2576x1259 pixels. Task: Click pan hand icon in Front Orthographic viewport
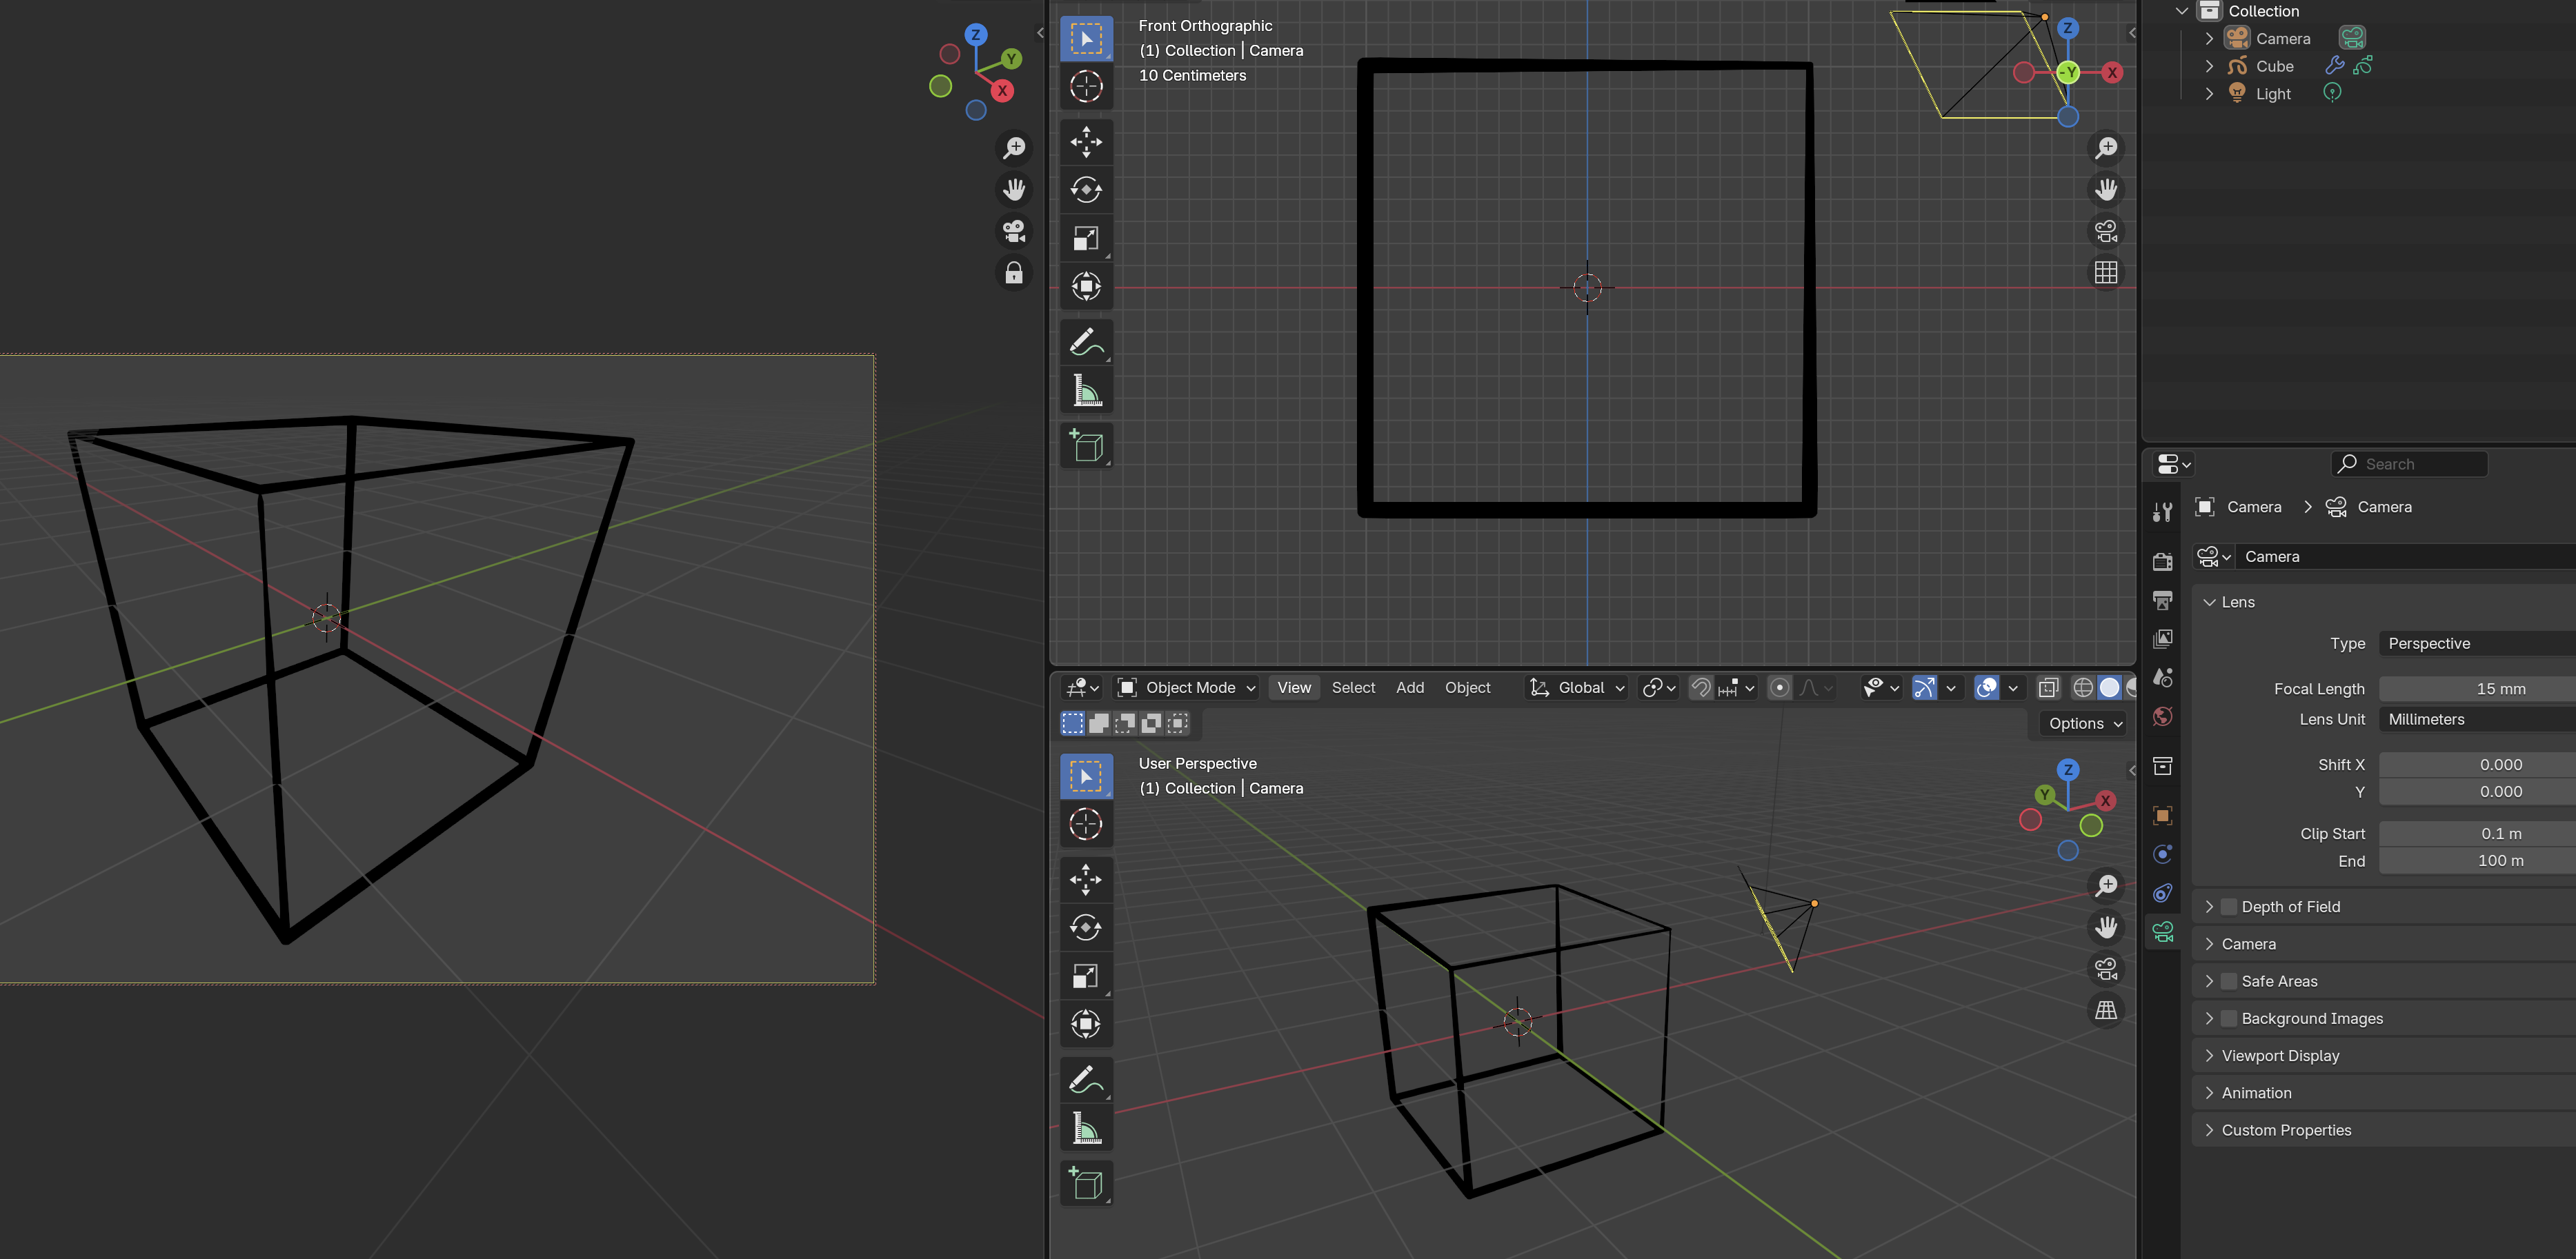click(x=2106, y=190)
